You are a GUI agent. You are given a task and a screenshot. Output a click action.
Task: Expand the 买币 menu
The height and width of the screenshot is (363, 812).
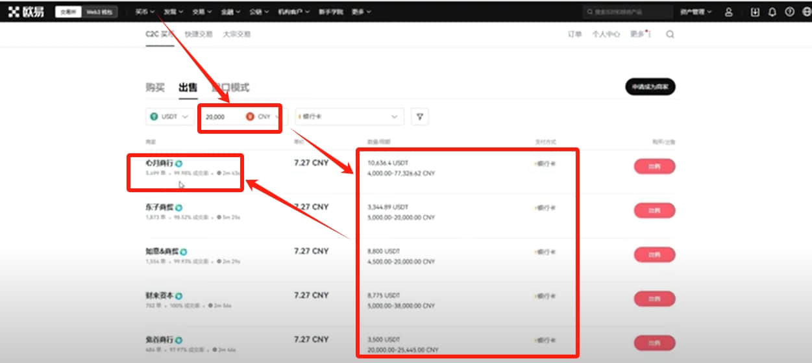pyautogui.click(x=145, y=12)
